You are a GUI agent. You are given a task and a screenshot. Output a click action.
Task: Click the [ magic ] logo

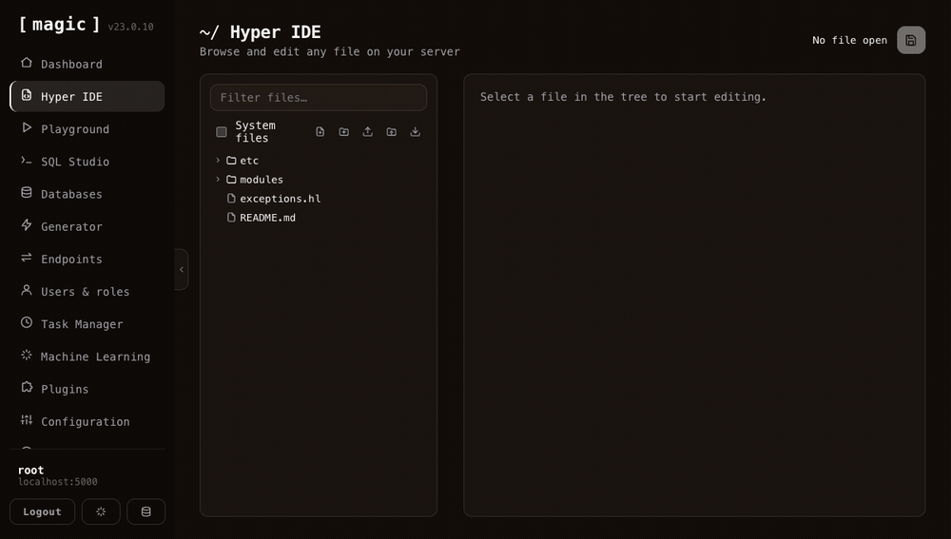pyautogui.click(x=59, y=25)
